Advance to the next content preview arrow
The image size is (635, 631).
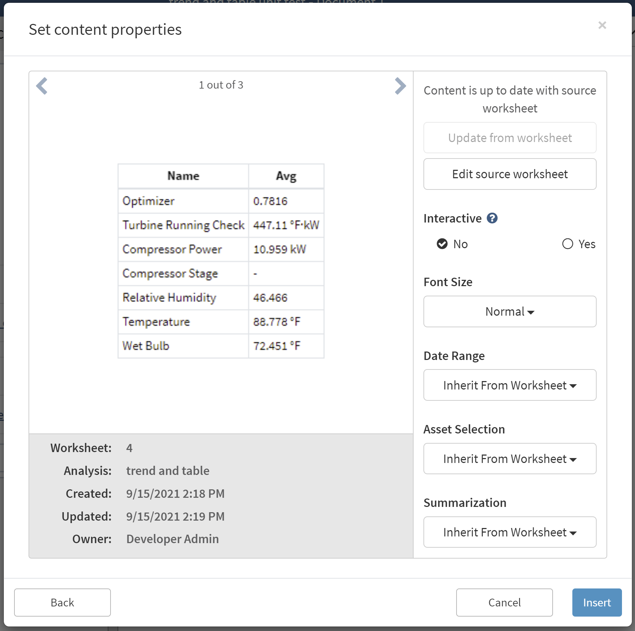pos(400,86)
